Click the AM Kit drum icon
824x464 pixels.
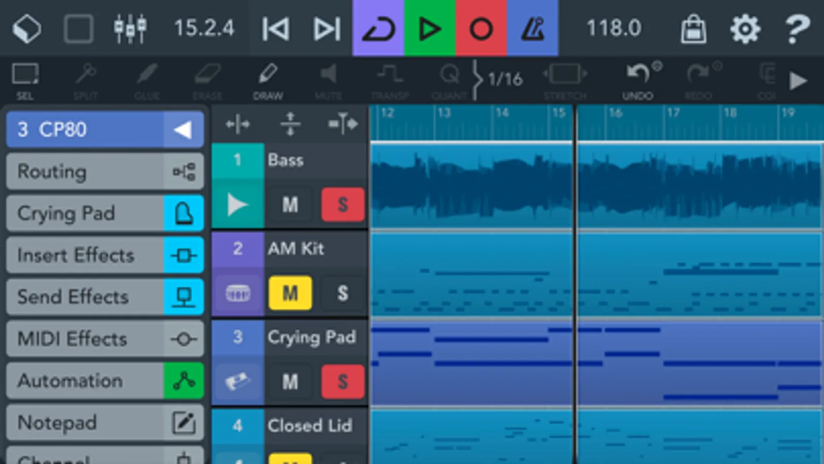point(238,294)
